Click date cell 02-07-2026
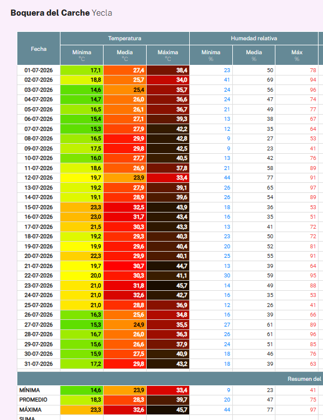Viewport: 323px width, 420px height. [x=39, y=80]
